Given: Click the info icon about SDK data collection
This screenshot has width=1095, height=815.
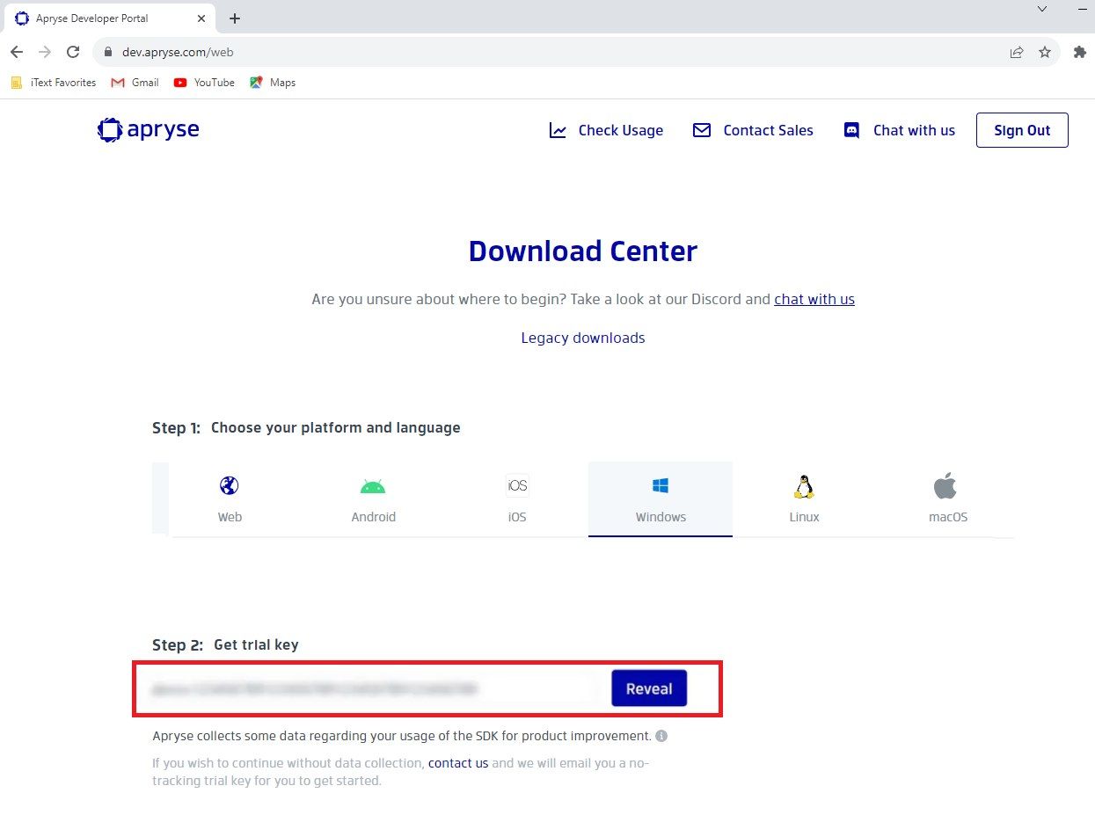Looking at the screenshot, I should tap(661, 736).
